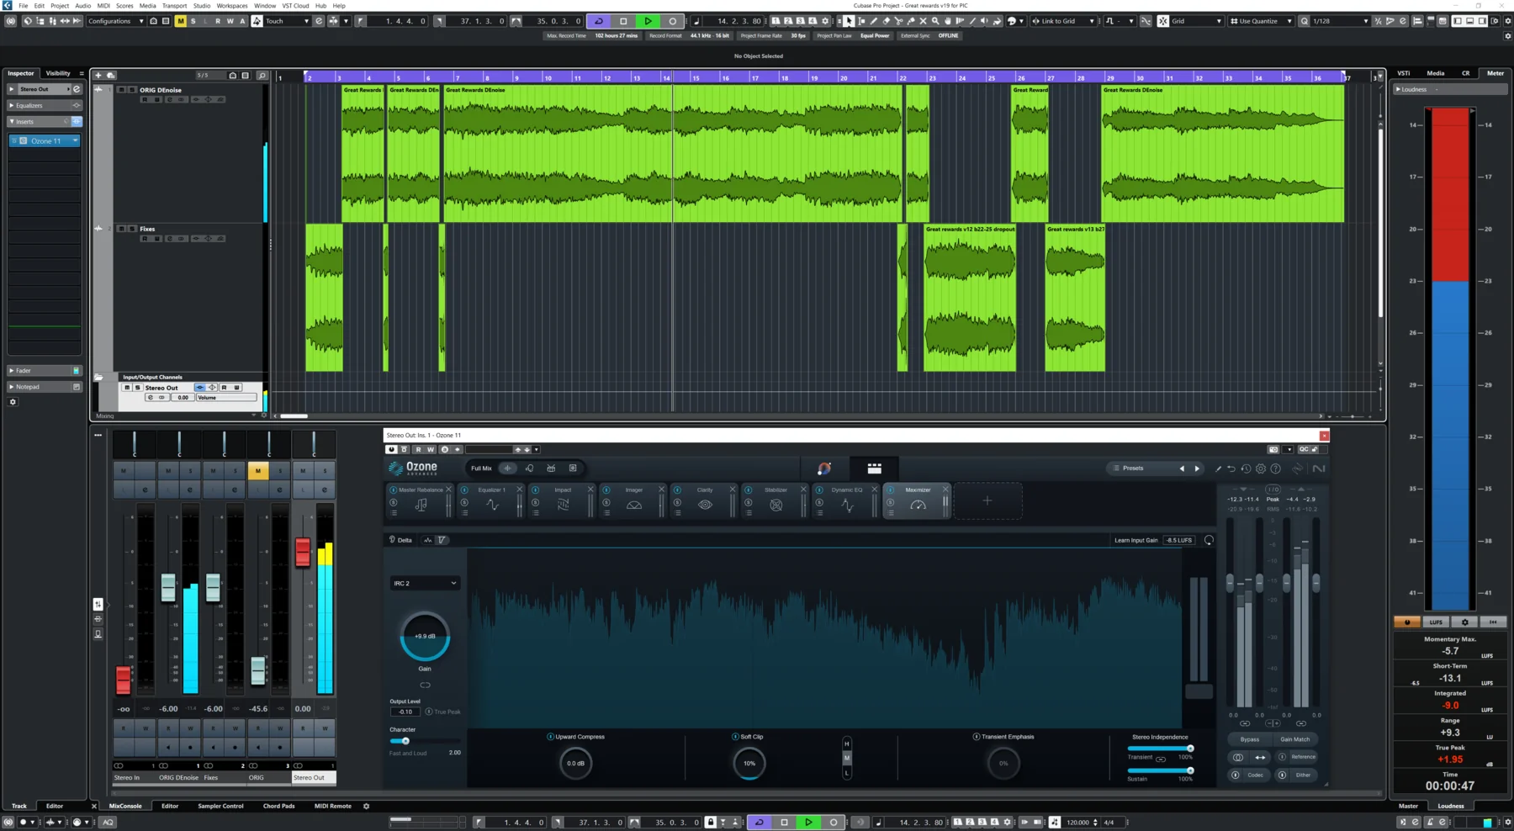Open the 1/128 quantize preset dropdown
Viewport: 1514px width, 831px height.
1341,21
